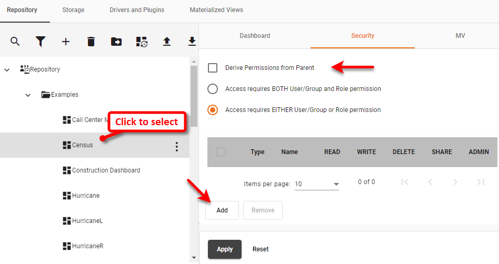
Task: Click the dashboard history icon
Action: pyautogui.click(x=142, y=42)
